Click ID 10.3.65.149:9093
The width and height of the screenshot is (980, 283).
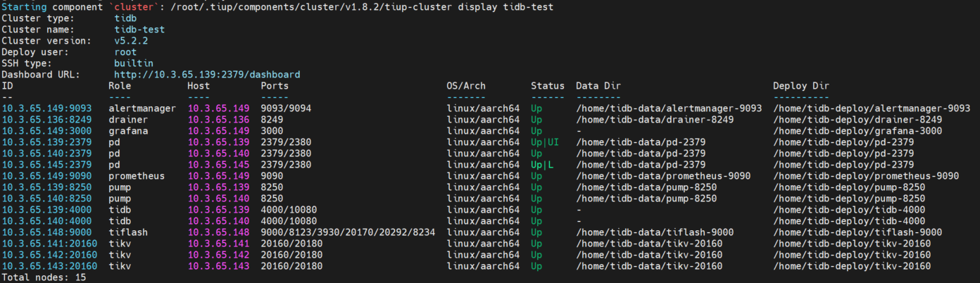(46, 108)
